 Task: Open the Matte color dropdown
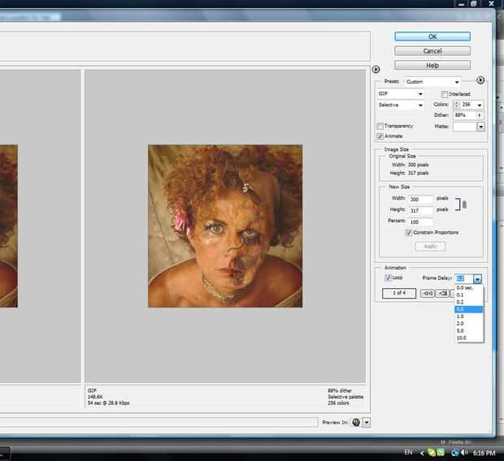coord(480,127)
